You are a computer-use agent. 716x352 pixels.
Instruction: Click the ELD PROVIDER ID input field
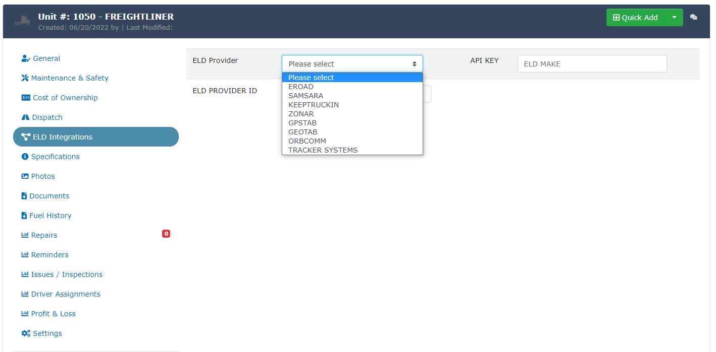pos(427,94)
